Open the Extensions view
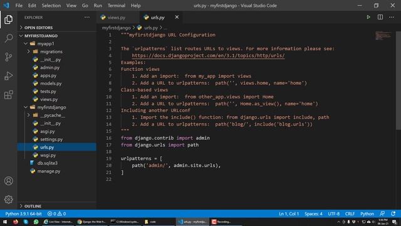Viewport: 401px width, 226px height. click(x=8, y=95)
